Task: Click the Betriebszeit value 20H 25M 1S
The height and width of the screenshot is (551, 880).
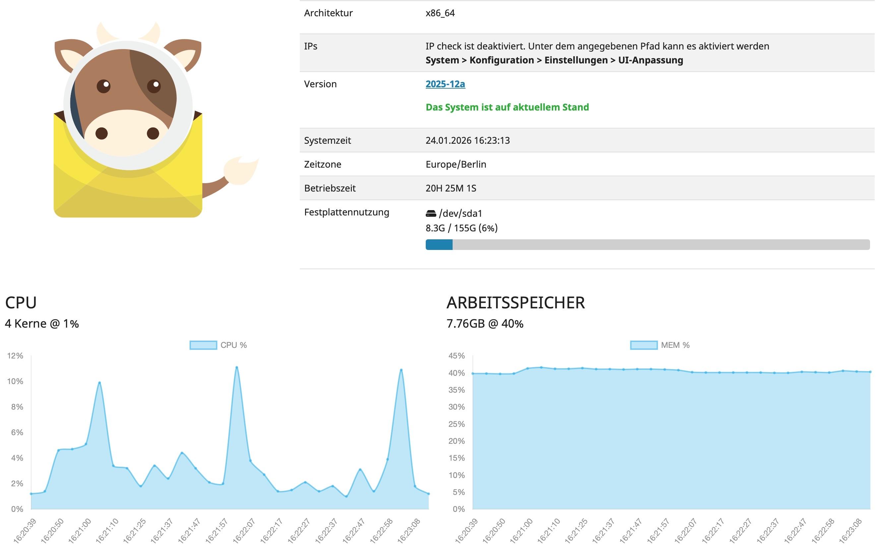Action: (x=451, y=188)
